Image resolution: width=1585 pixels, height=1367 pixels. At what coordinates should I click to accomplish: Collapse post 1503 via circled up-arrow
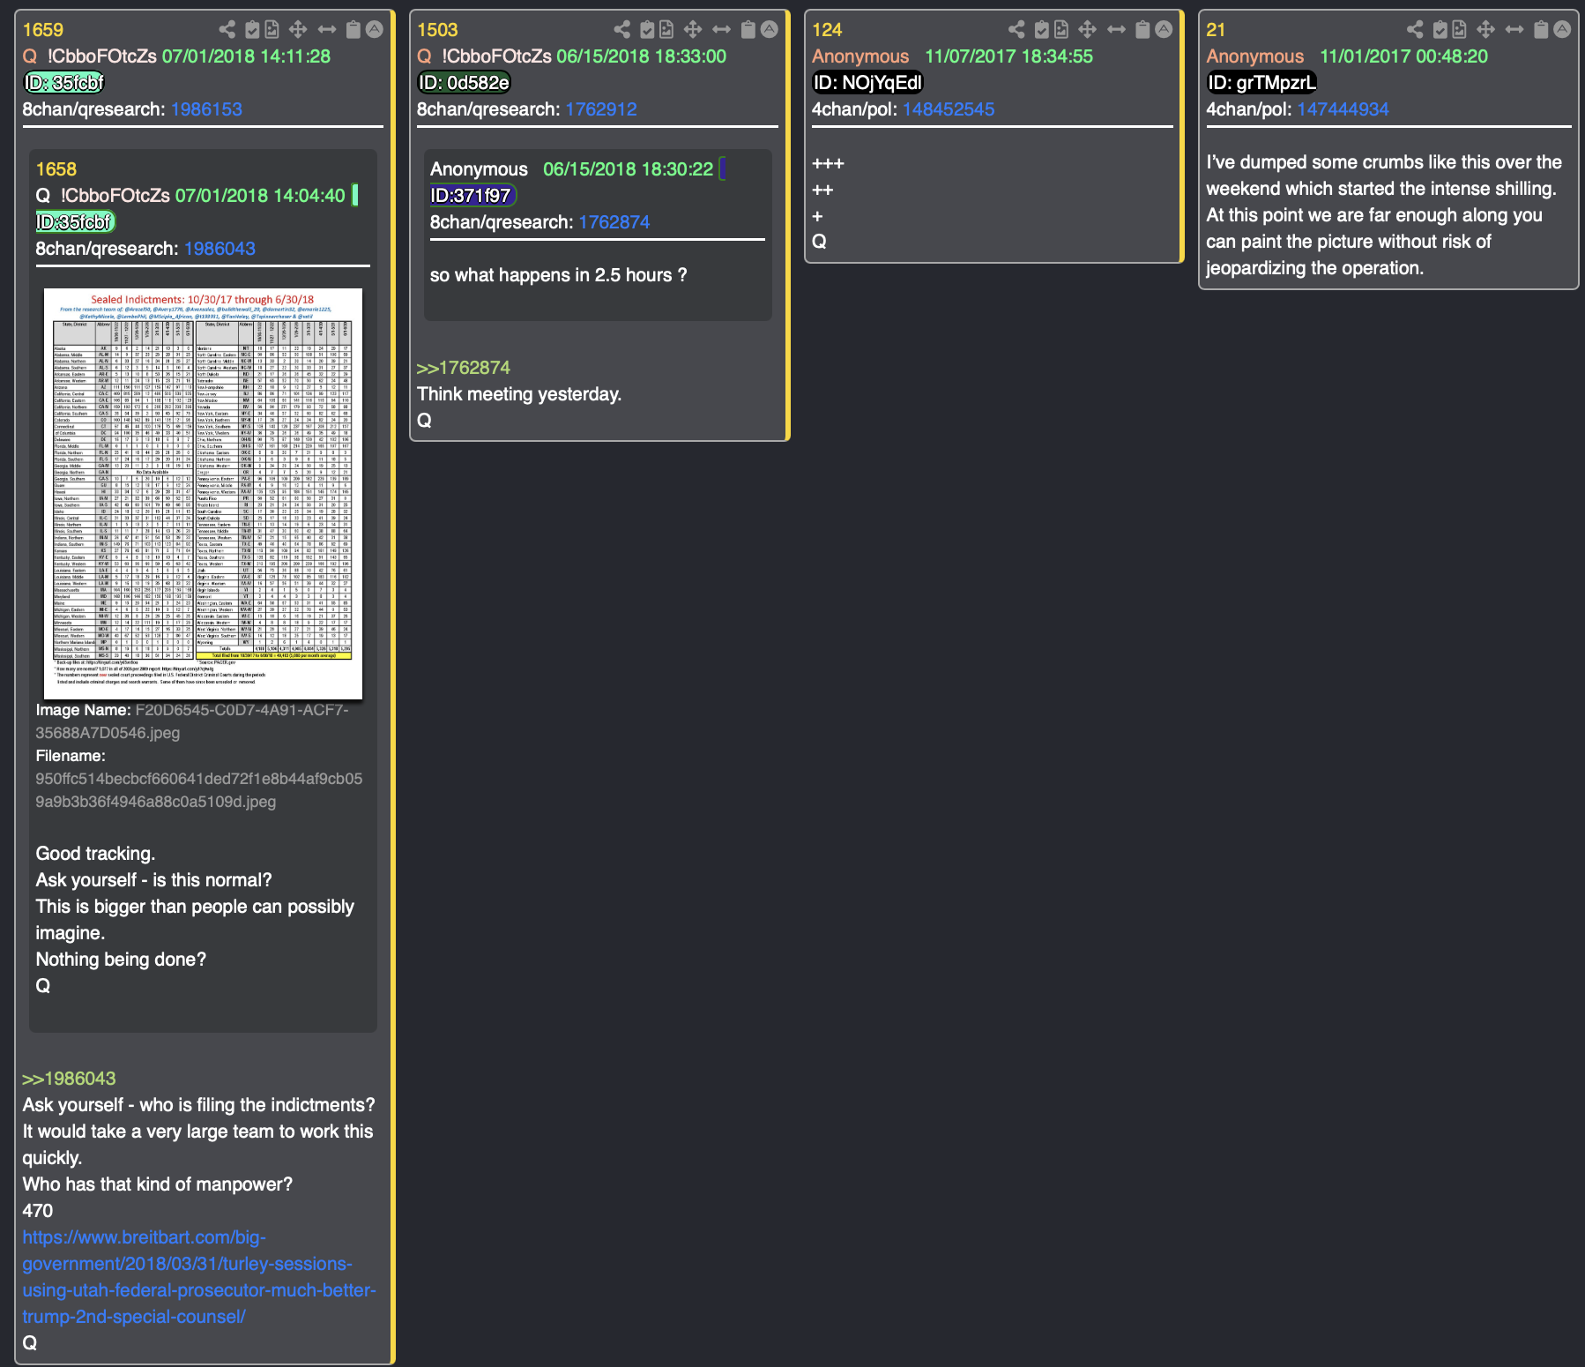[770, 29]
